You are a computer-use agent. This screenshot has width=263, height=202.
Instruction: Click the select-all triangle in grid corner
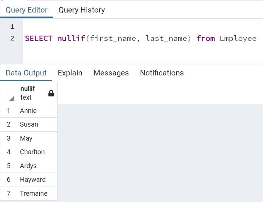click(11, 98)
